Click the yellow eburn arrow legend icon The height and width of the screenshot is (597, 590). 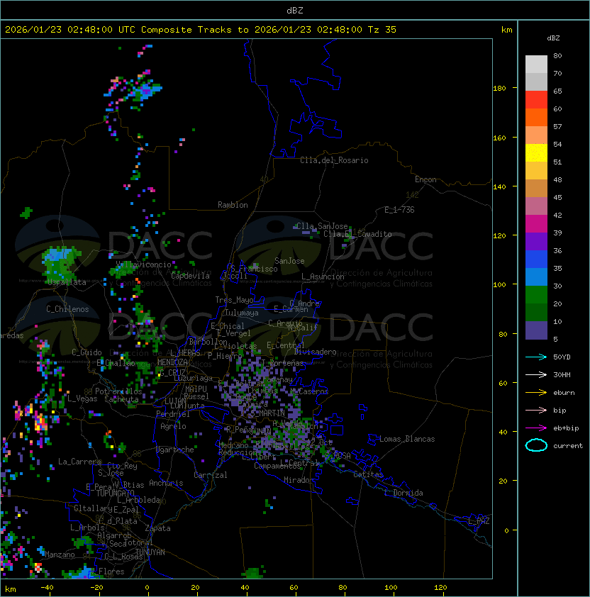click(x=536, y=393)
